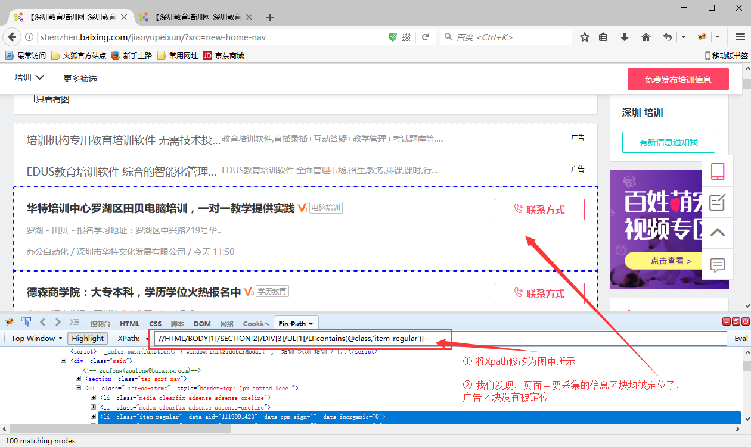The width and height of the screenshot is (751, 447).
Task: Collapse the ul list-ad-items node
Action: click(79, 388)
